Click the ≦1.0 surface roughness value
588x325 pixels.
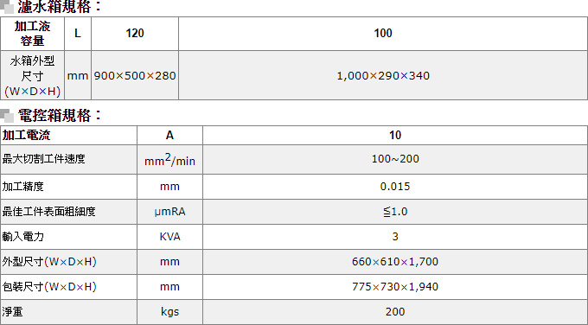pyautogui.click(x=395, y=212)
